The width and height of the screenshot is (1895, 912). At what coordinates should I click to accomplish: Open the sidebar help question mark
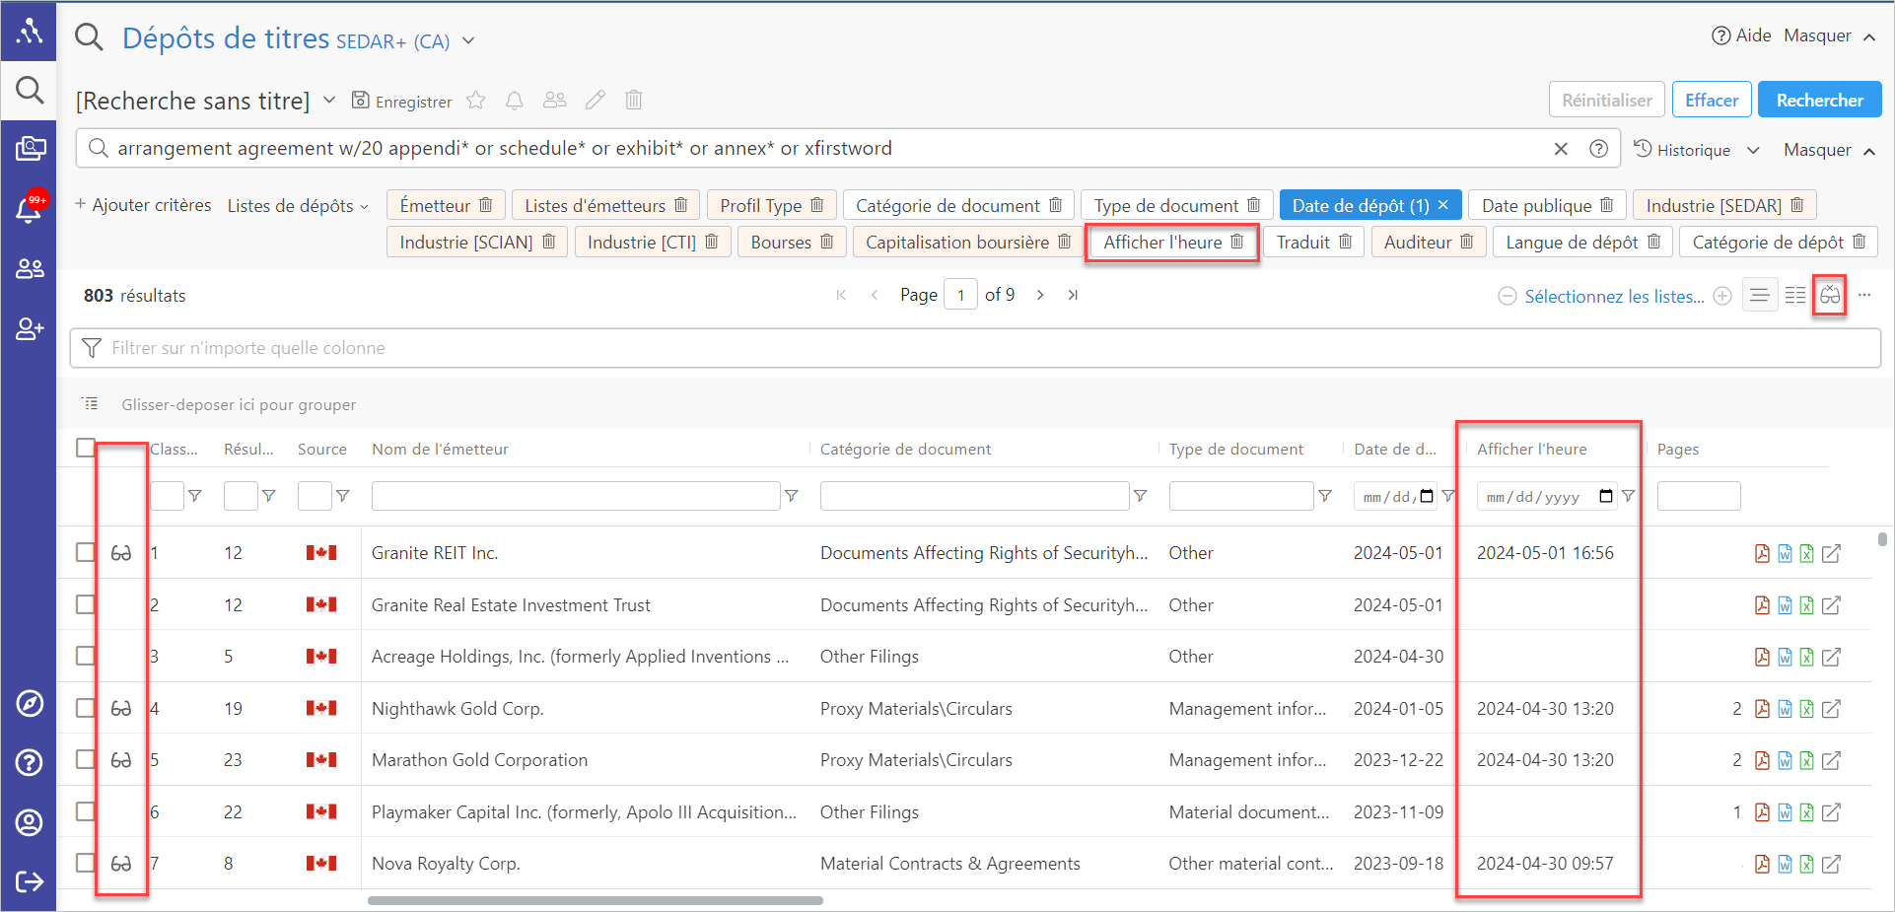[30, 762]
